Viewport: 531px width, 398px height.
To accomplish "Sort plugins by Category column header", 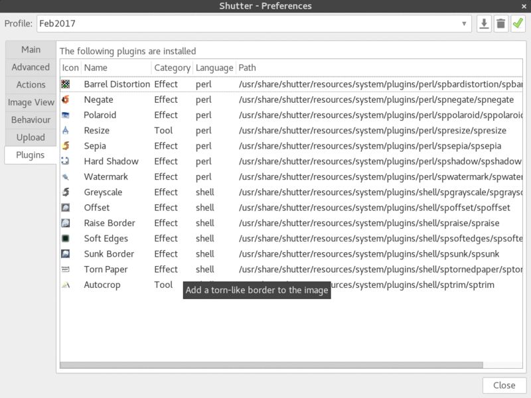I will coord(172,68).
